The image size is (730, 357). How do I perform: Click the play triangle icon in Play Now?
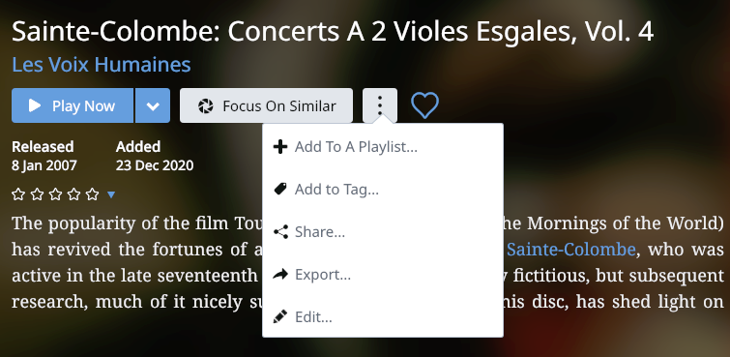point(35,105)
